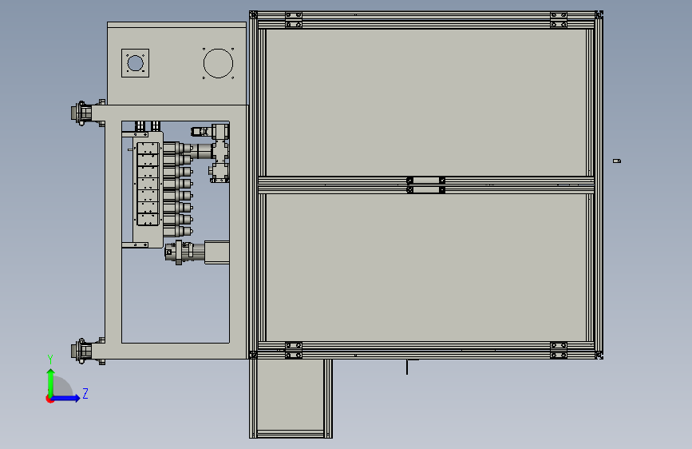The image size is (692, 449).
Task: Click the green Y axis arrow of the triad
Action: (51, 382)
